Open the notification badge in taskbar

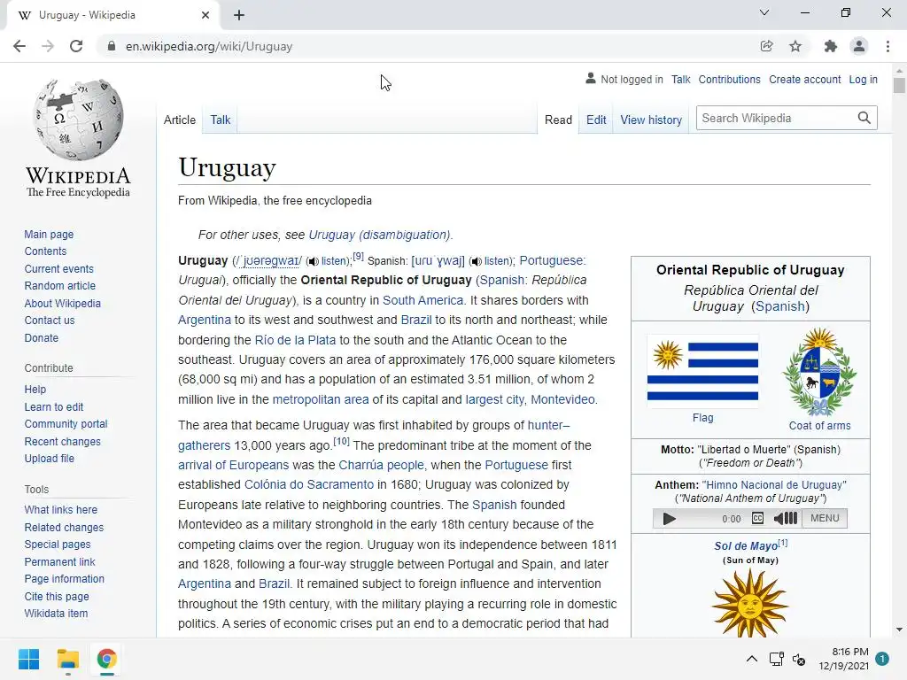point(882,659)
